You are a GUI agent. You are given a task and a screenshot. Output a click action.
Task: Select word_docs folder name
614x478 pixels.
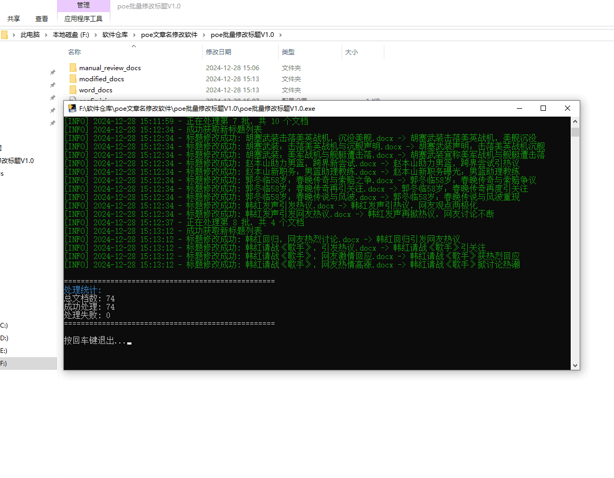(x=96, y=90)
